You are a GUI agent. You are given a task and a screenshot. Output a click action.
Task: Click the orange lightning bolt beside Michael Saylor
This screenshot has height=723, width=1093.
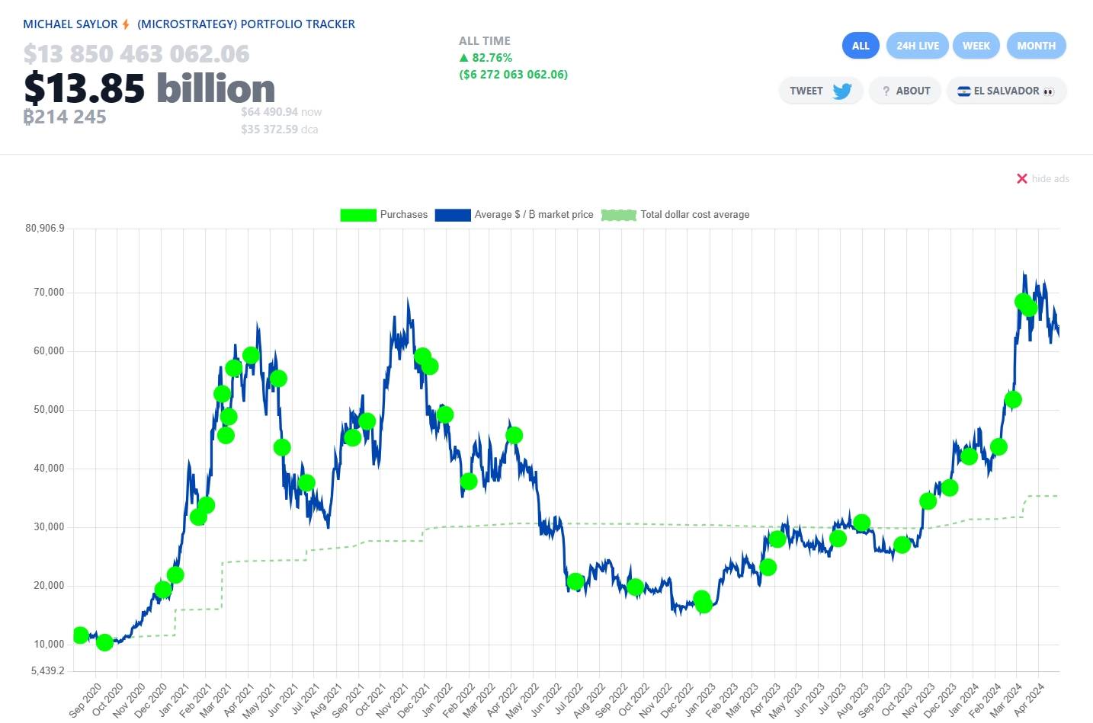(126, 24)
